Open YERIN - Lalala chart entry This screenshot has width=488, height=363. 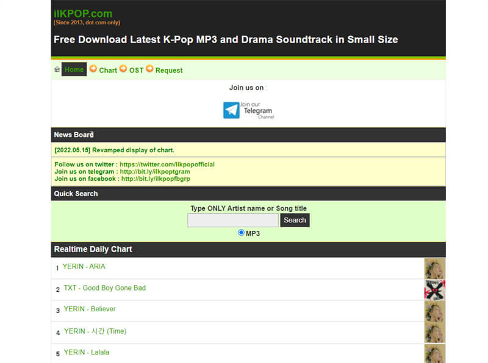coord(87,352)
